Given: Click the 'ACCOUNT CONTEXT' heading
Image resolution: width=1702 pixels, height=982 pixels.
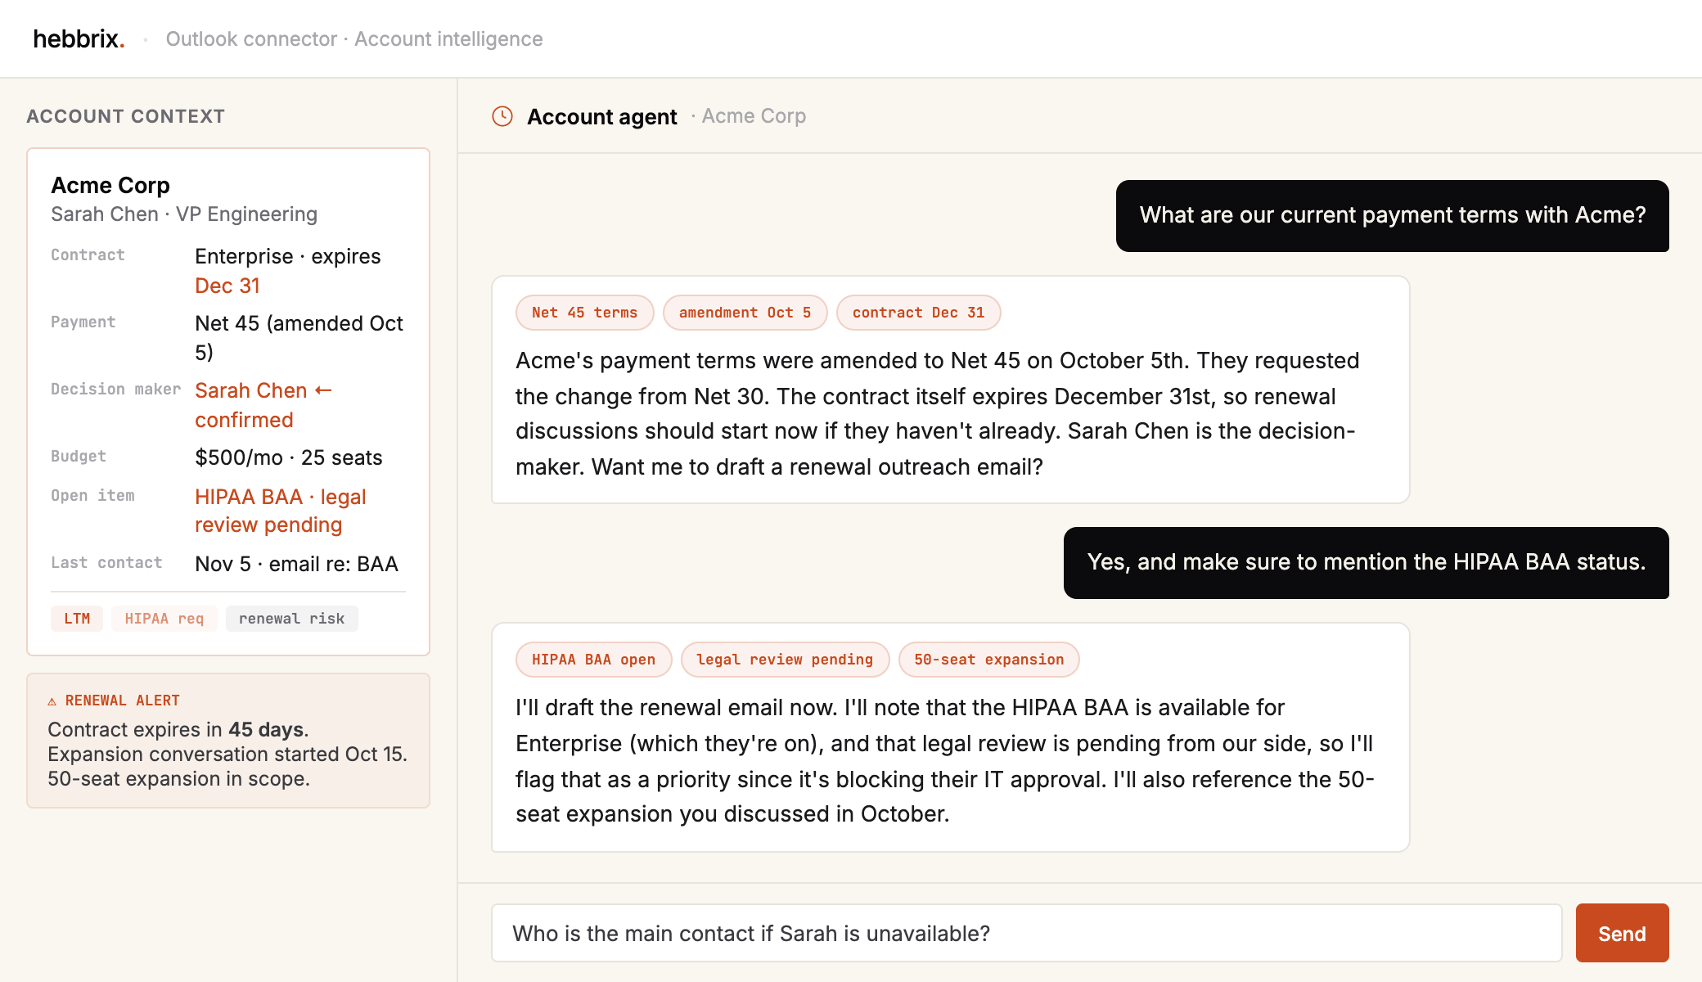Looking at the screenshot, I should coord(125,116).
